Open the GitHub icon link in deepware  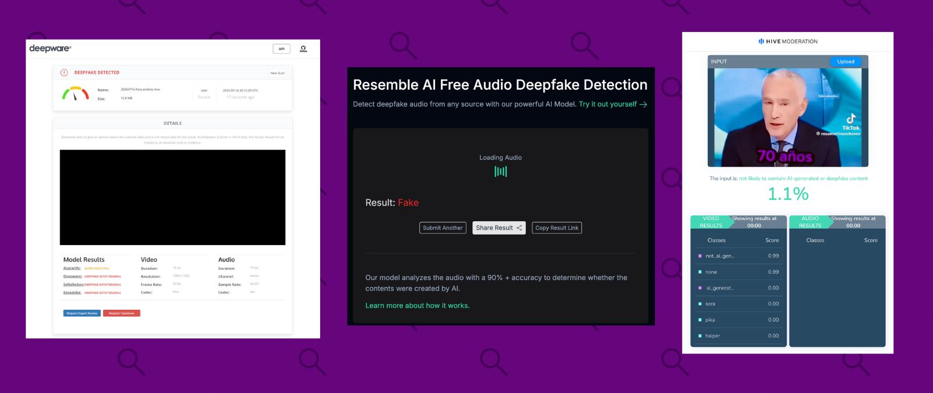click(303, 49)
